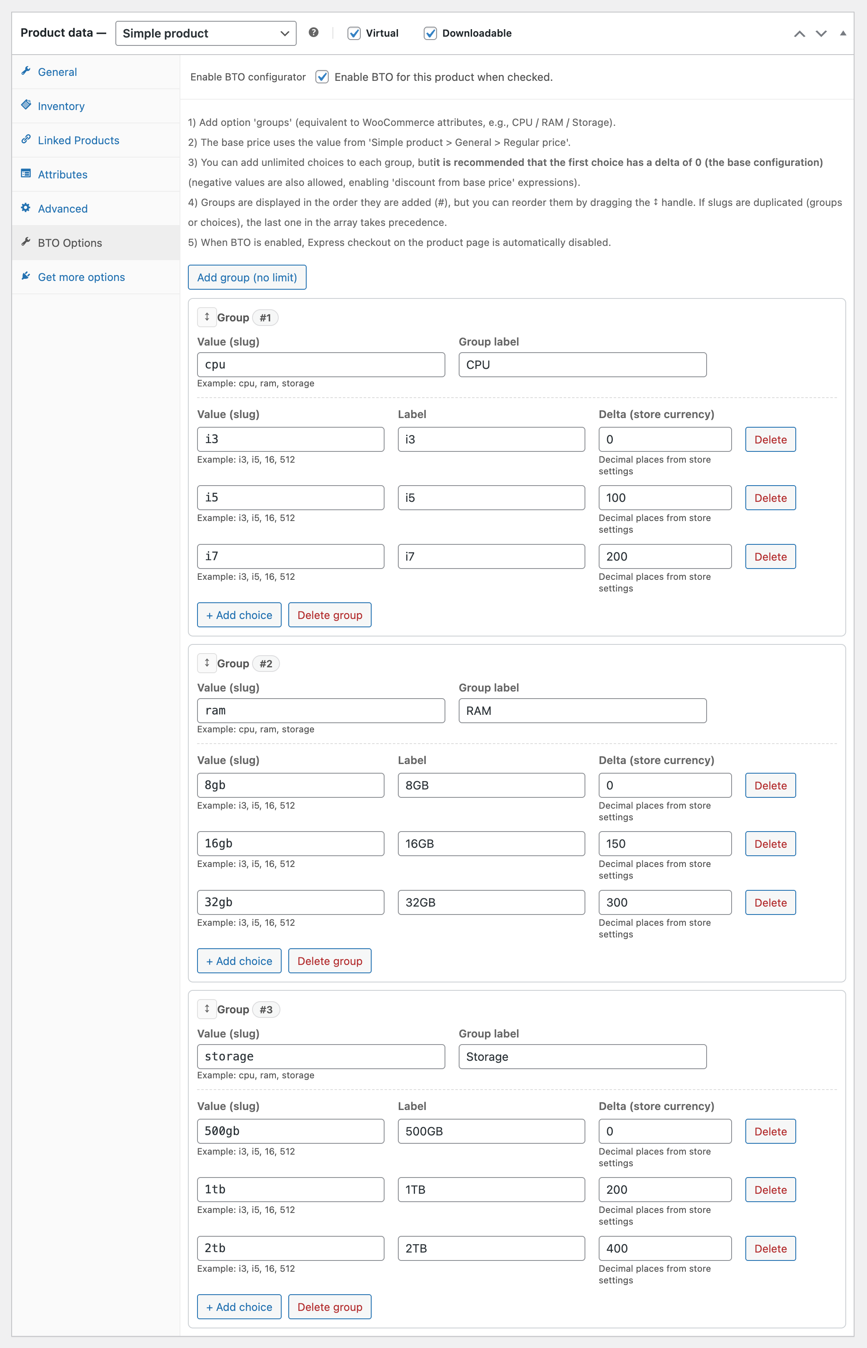
Task: Uncheck the Downloadable checkbox
Action: 430,33
